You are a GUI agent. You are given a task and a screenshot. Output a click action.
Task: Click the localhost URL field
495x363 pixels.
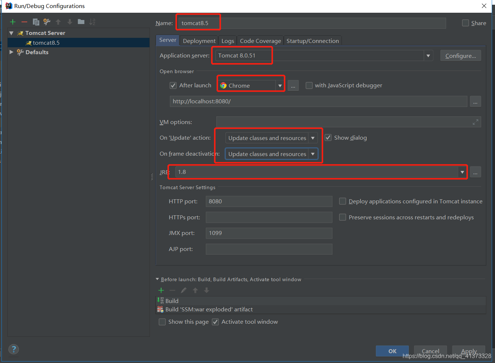pyautogui.click(x=318, y=101)
